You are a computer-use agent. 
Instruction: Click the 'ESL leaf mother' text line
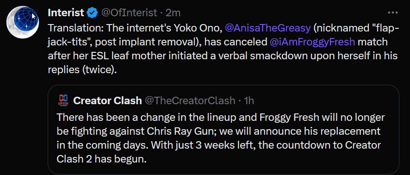click(223, 56)
